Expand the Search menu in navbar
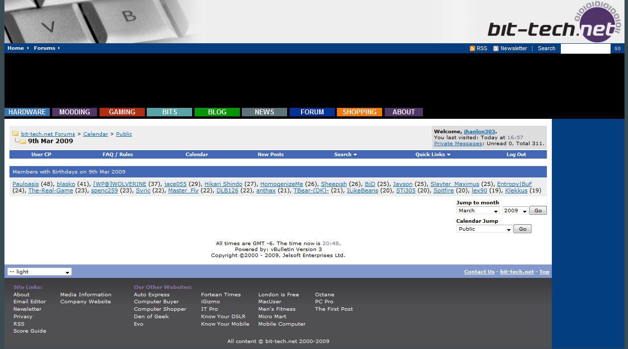Screen dimensions: 628x349 [x=345, y=155]
